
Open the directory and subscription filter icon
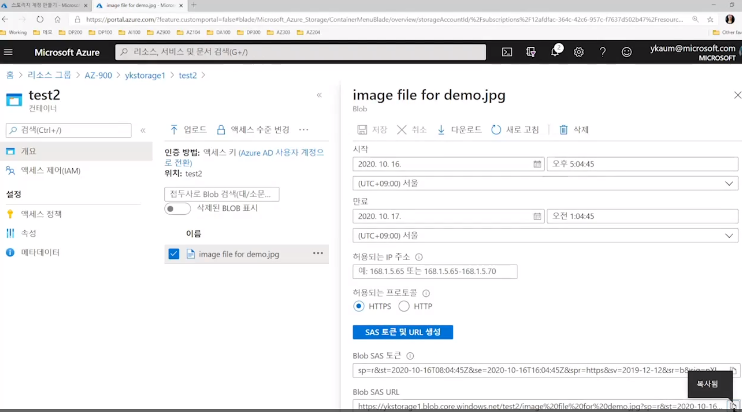(531, 52)
